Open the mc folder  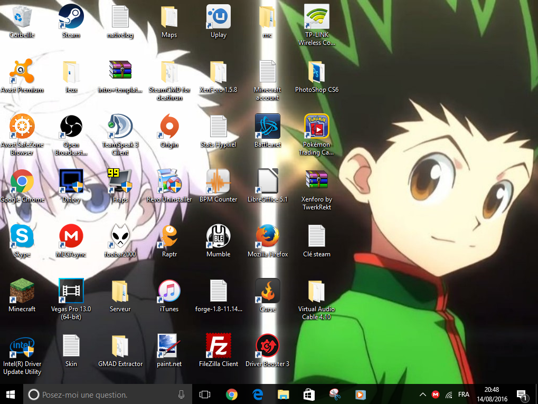click(x=268, y=16)
